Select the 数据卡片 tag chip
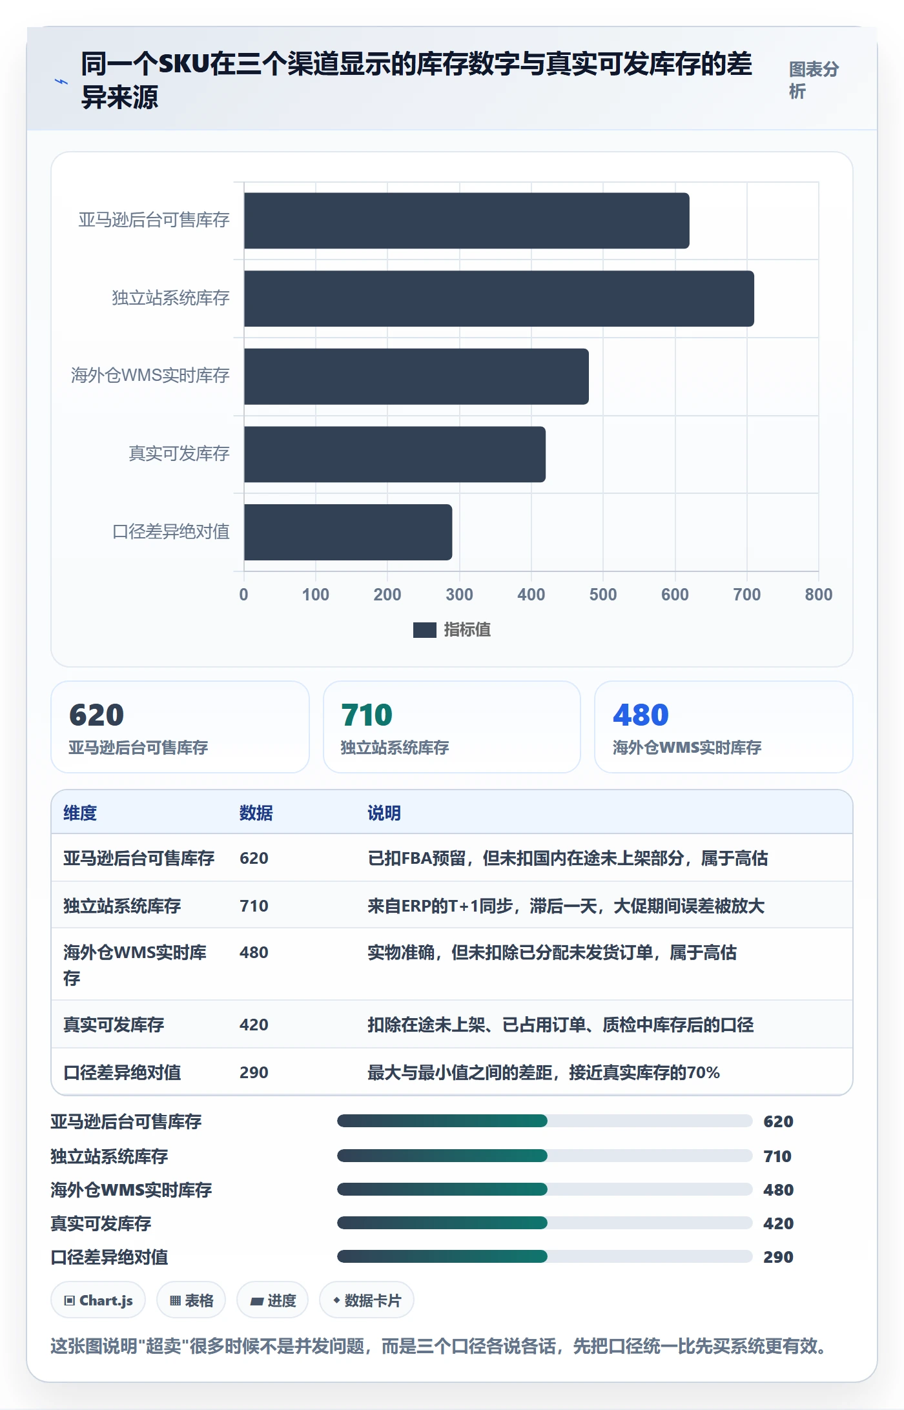The height and width of the screenshot is (1410, 904). [367, 1300]
